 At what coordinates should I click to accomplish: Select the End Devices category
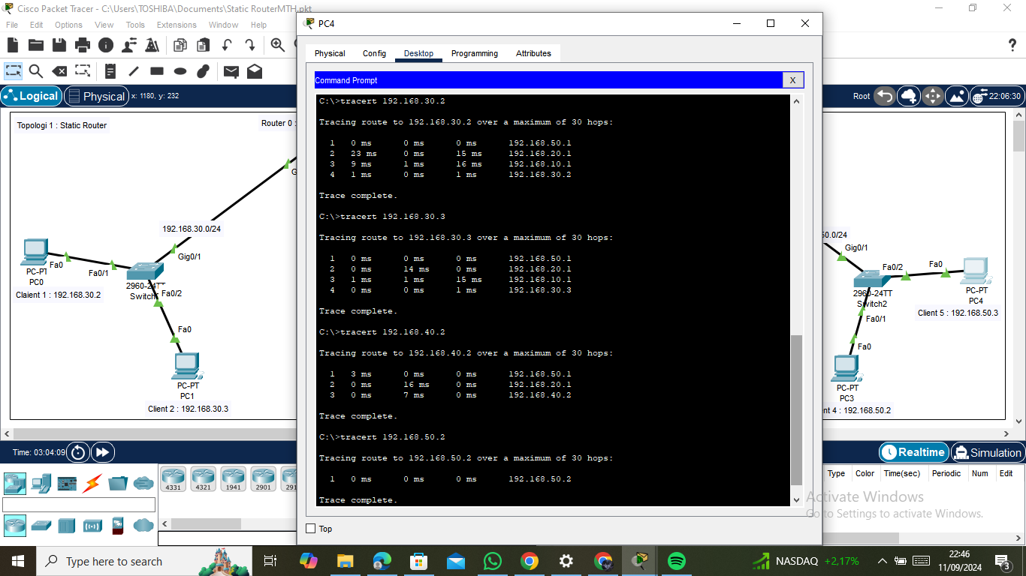[41, 484]
